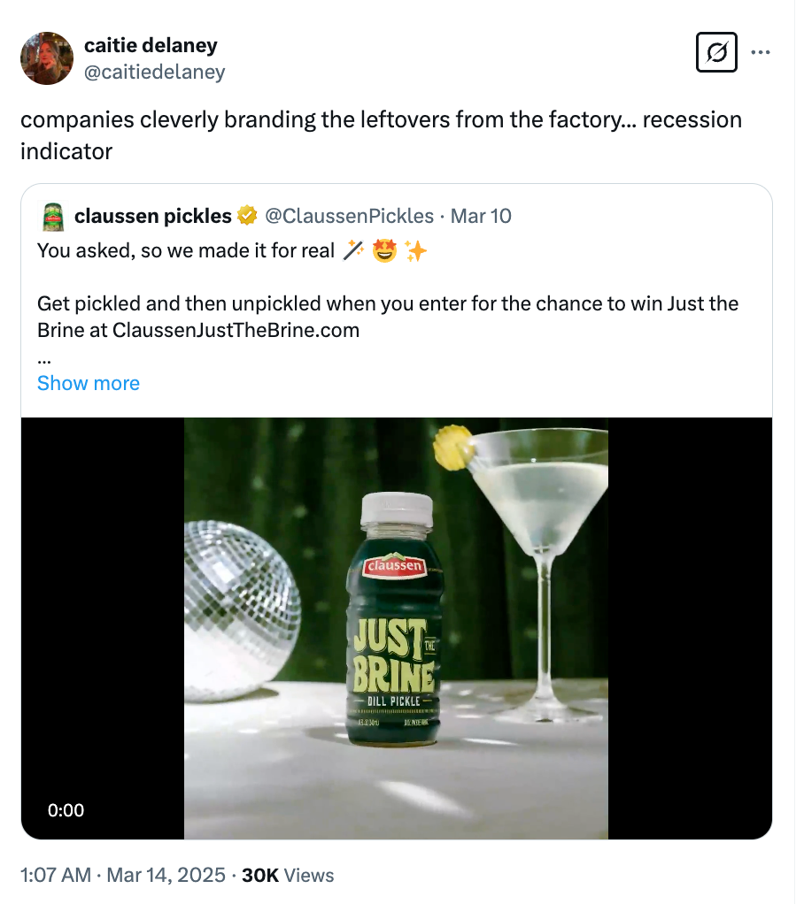
Task: Click the star-eyes emoji
Action: tap(383, 251)
